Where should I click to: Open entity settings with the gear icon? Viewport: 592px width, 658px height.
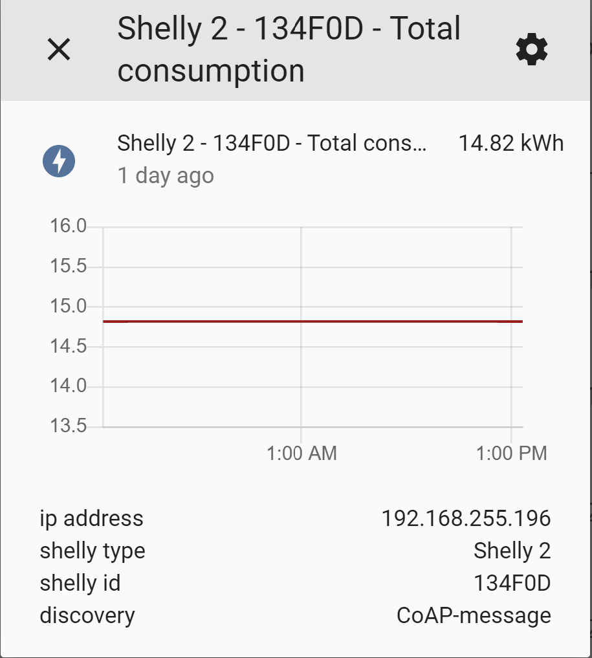click(532, 49)
